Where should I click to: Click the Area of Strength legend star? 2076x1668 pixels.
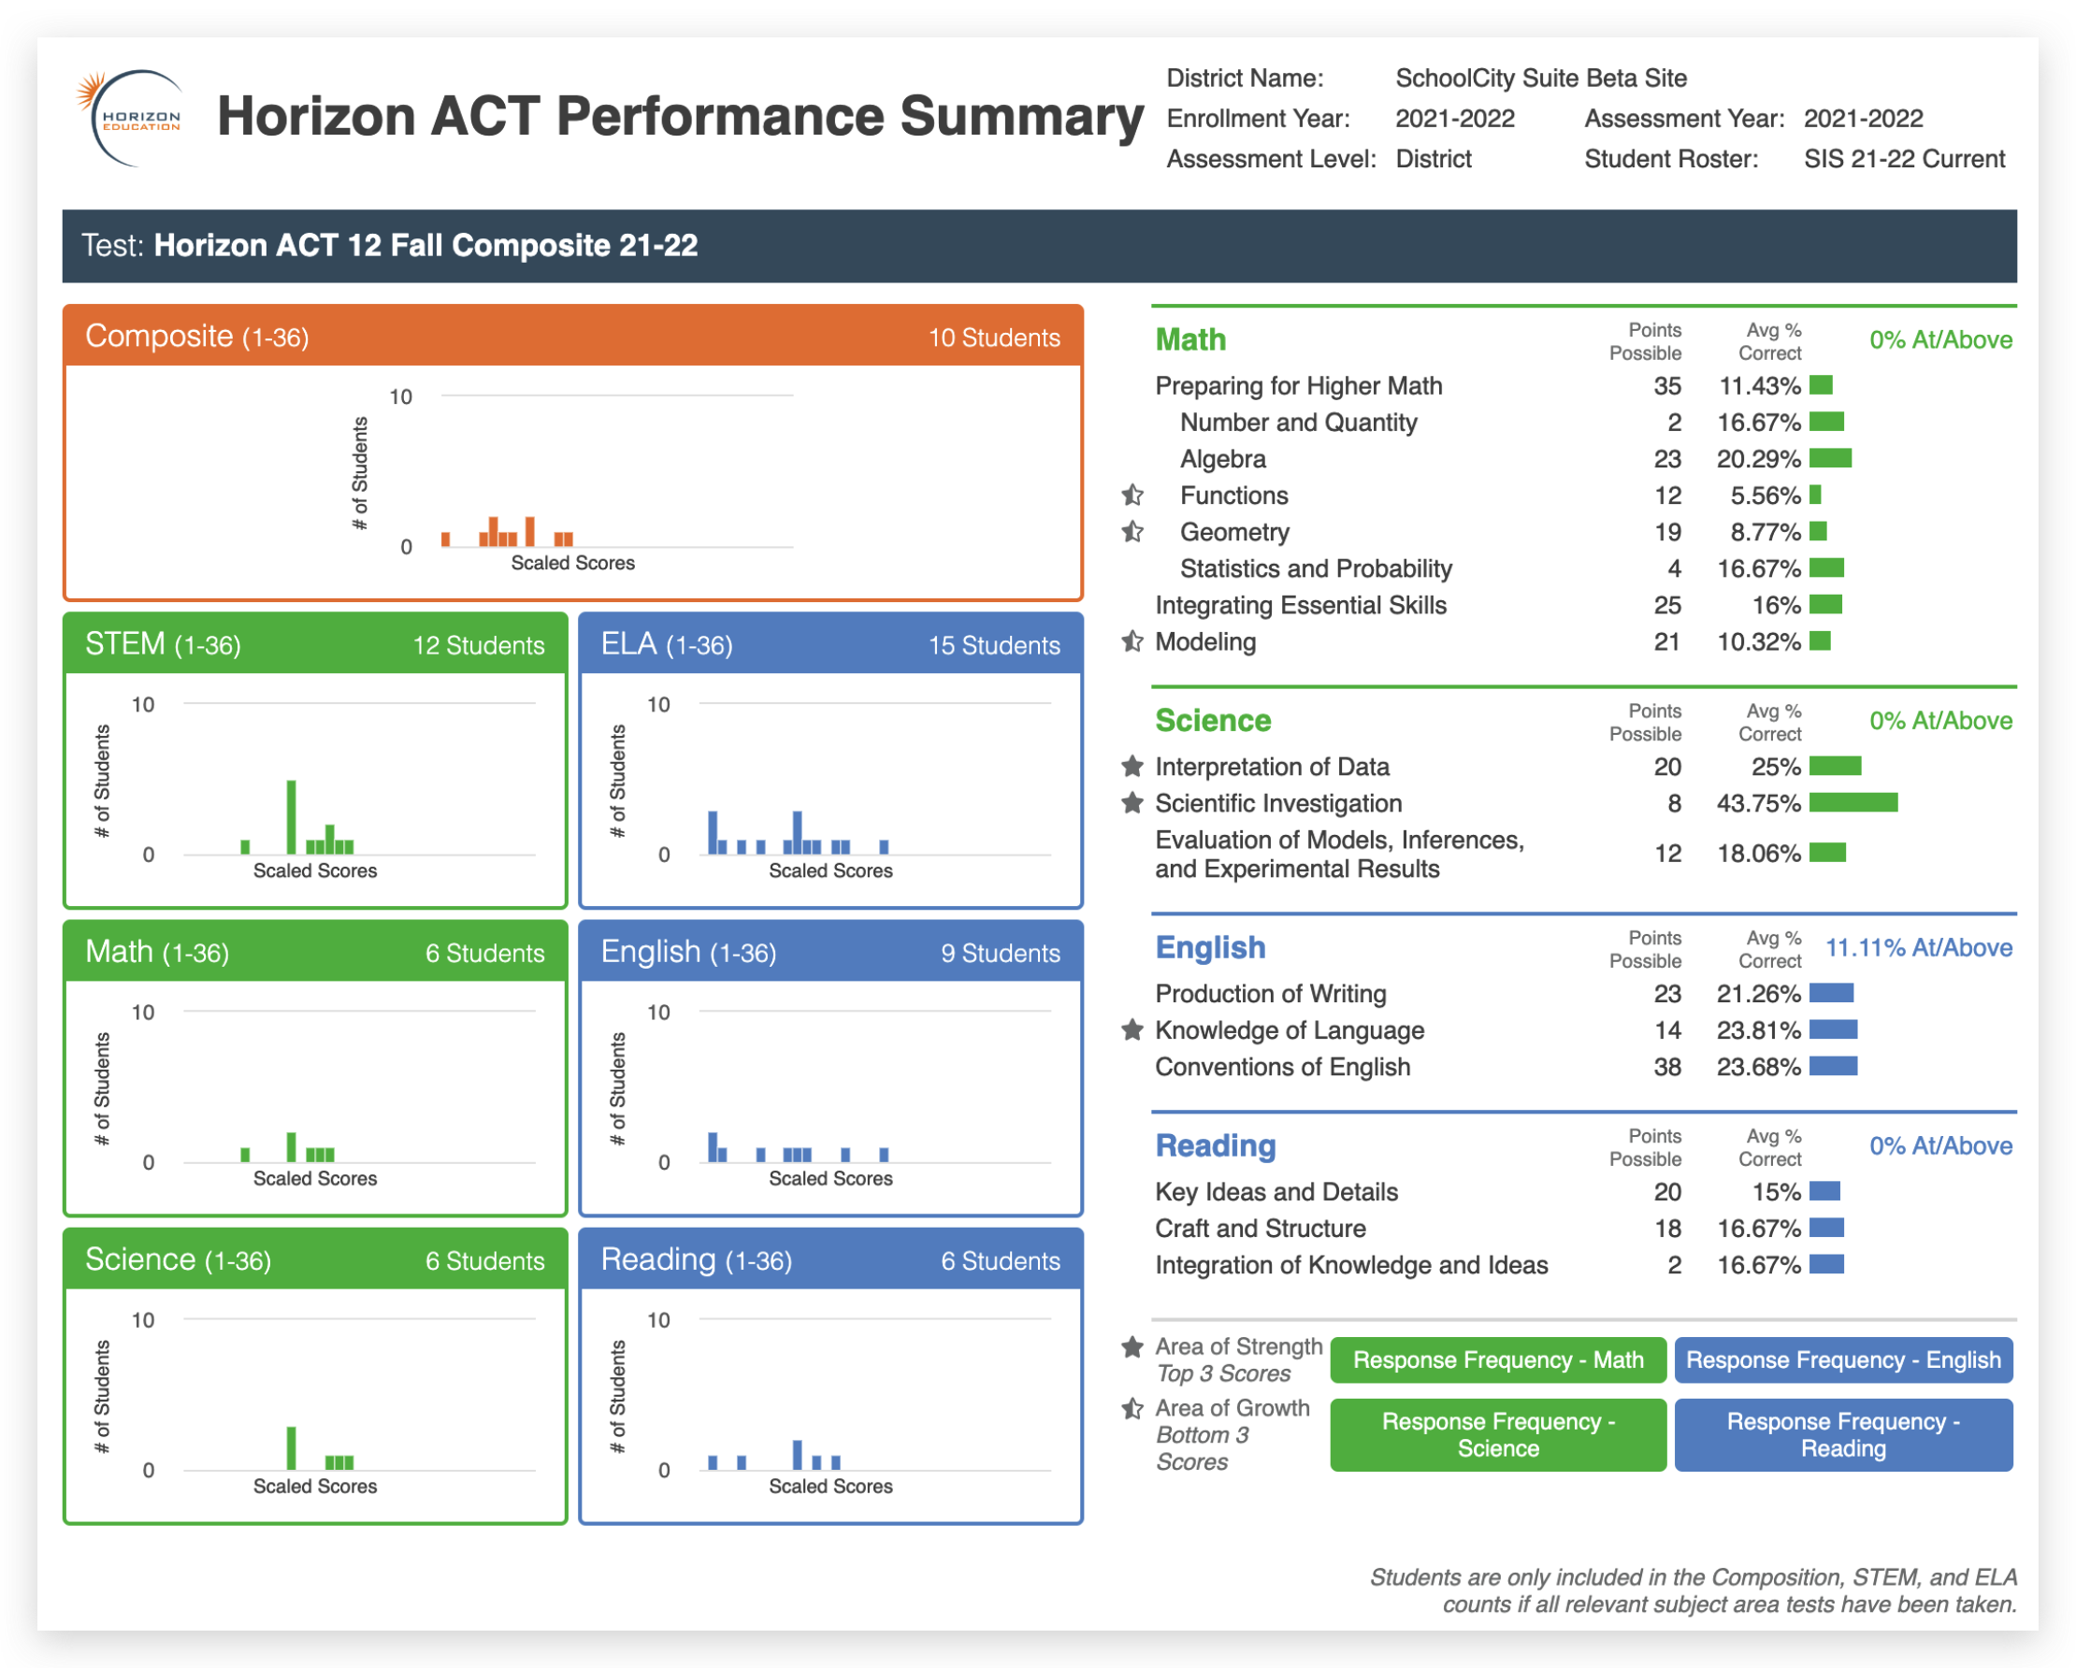[x=1132, y=1346]
